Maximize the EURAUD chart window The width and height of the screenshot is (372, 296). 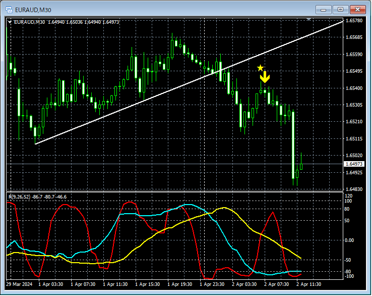pos(340,10)
